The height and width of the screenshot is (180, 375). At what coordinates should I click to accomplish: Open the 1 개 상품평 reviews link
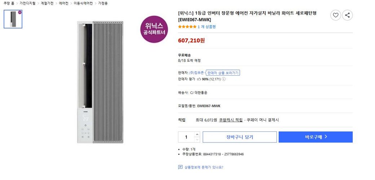click(x=207, y=27)
